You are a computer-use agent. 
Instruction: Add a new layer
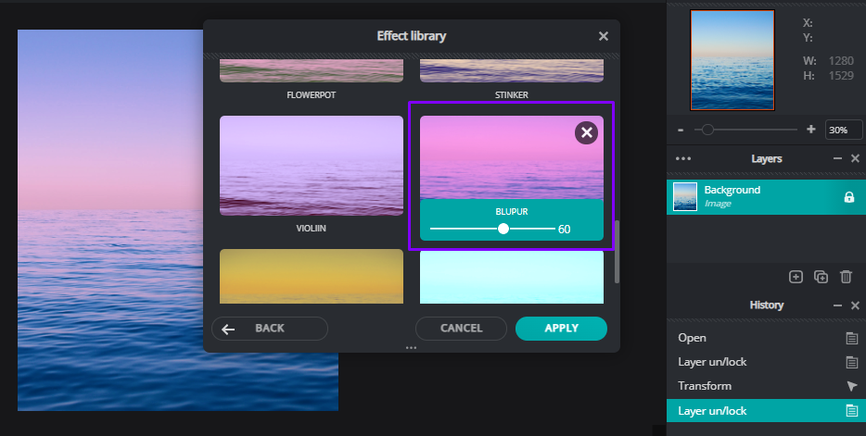[x=796, y=277]
